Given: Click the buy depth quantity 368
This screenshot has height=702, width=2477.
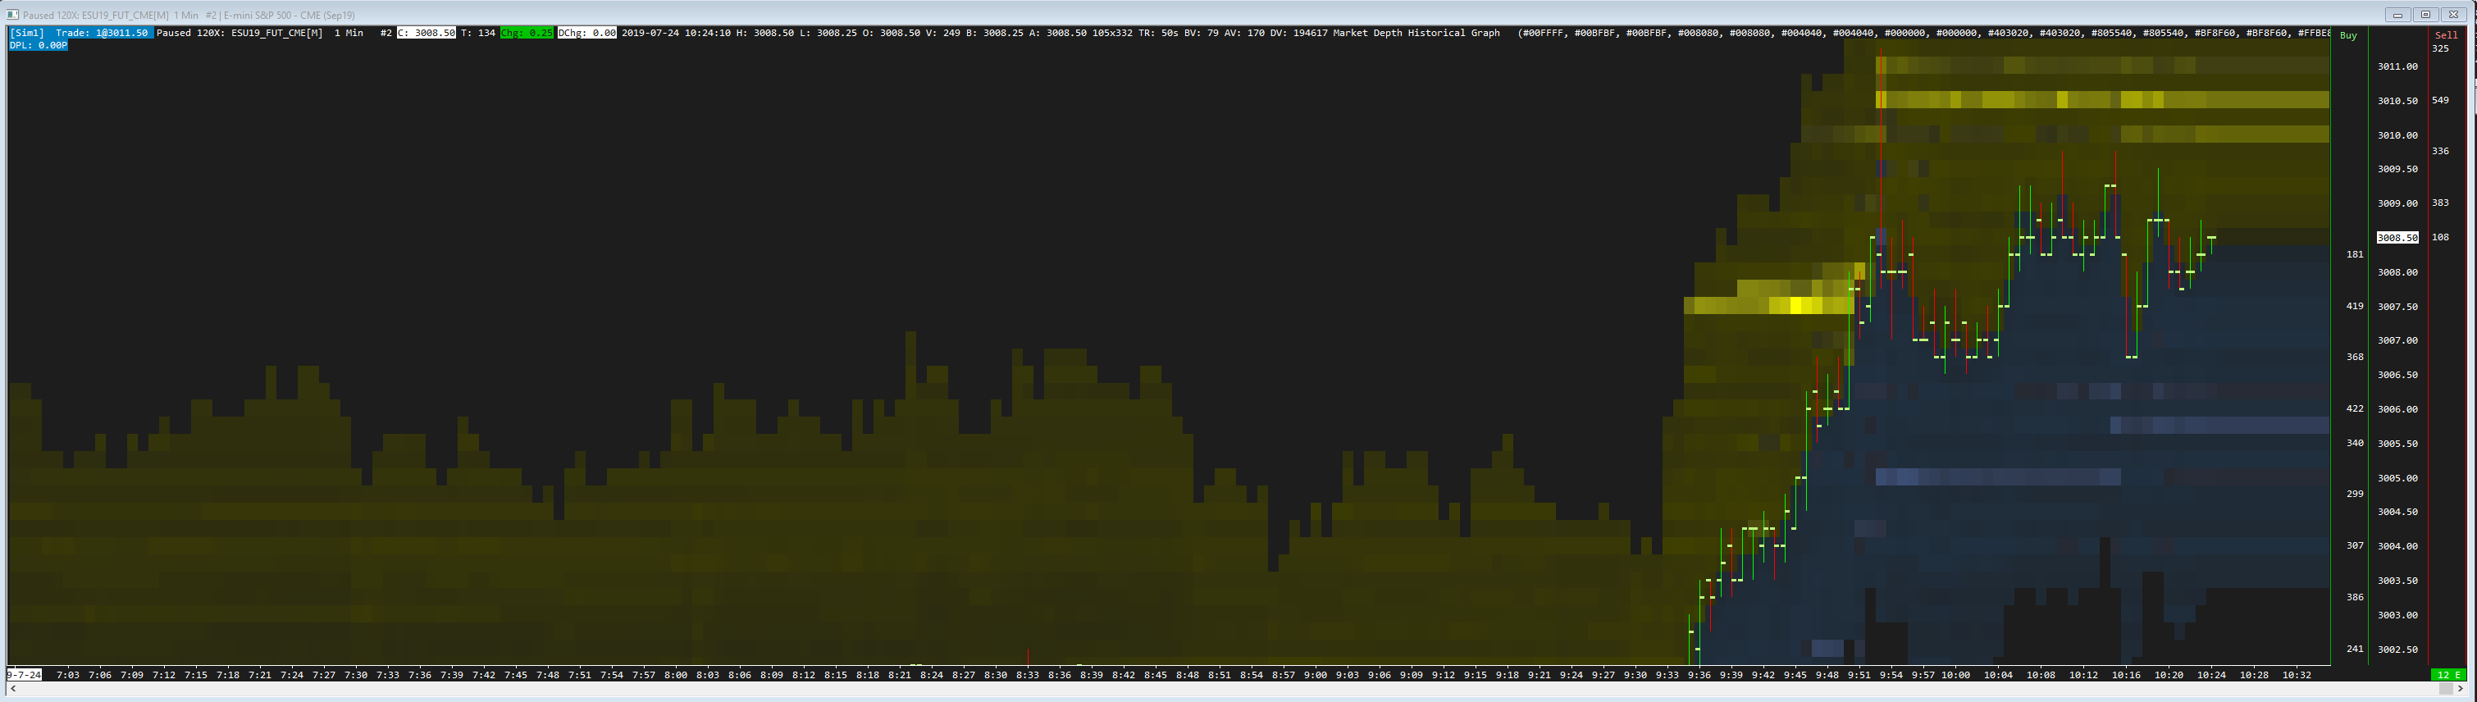Looking at the screenshot, I should pyautogui.click(x=2355, y=357).
